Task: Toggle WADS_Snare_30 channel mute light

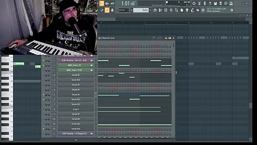Action: 43,65
